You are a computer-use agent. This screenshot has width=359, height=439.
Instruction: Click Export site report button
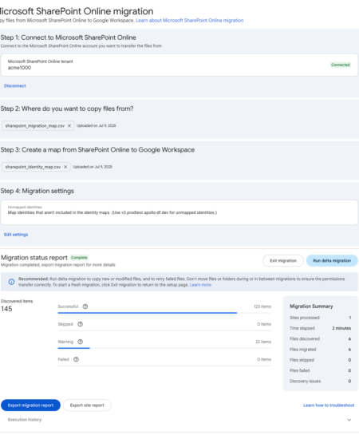pyautogui.click(x=87, y=405)
